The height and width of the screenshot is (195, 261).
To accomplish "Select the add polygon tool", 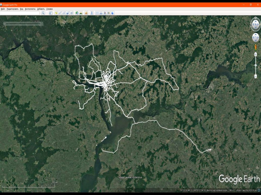I will click(60, 13).
